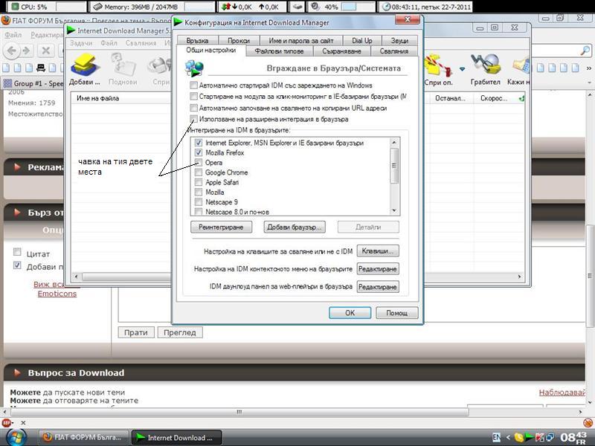Click the Firefox horizontal scrollbar

[239, 412]
